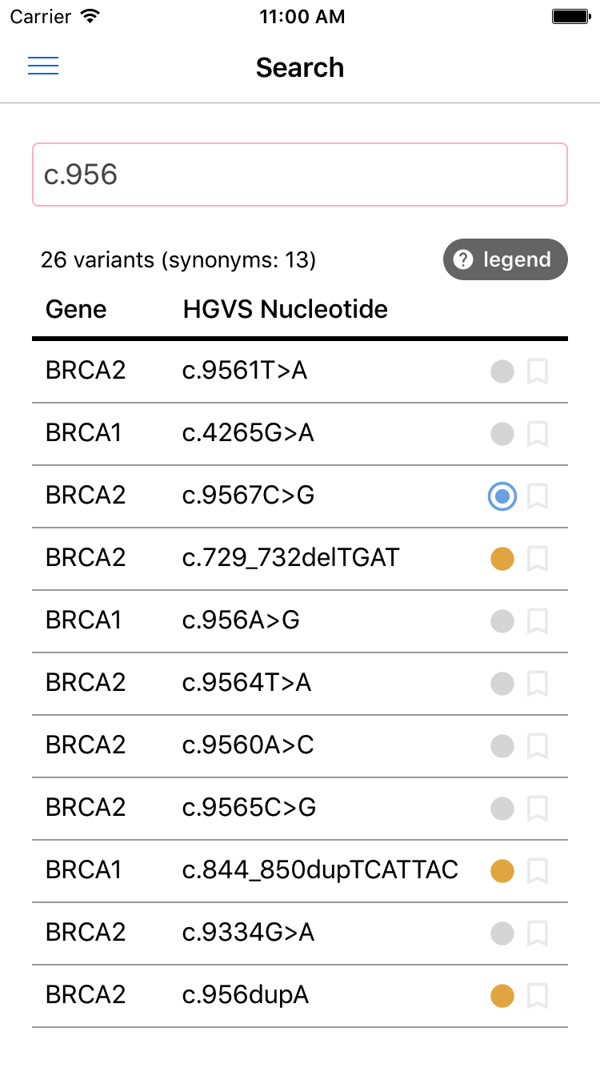Bookmark the c.9565C>G variant
The height and width of the screenshot is (1068, 600).
tap(538, 809)
